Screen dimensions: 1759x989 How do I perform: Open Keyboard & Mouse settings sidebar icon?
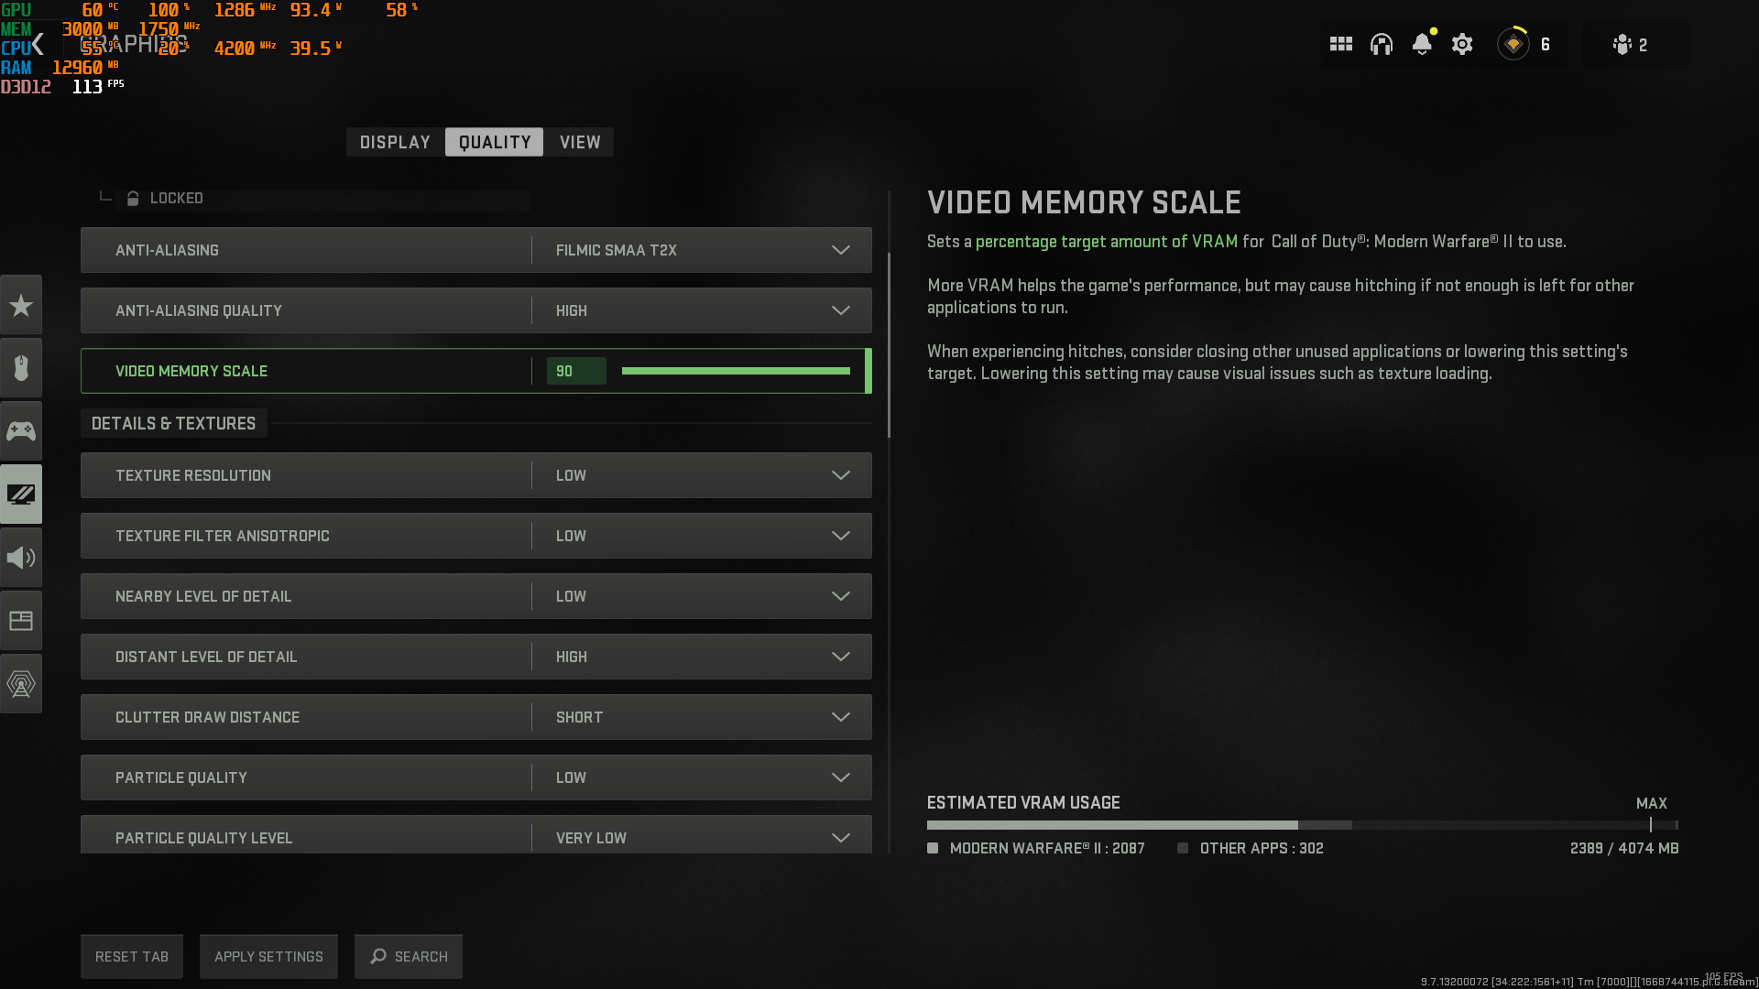[21, 368]
